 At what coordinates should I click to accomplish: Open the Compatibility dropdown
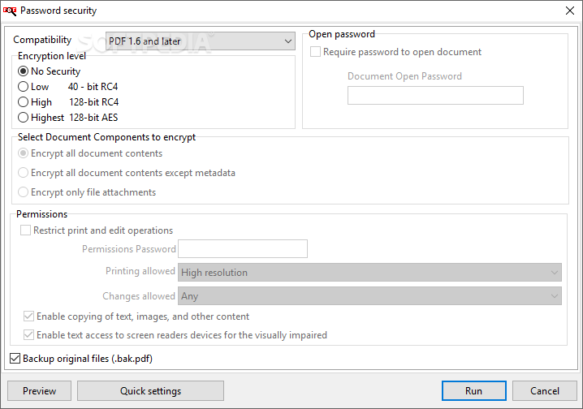pos(201,41)
